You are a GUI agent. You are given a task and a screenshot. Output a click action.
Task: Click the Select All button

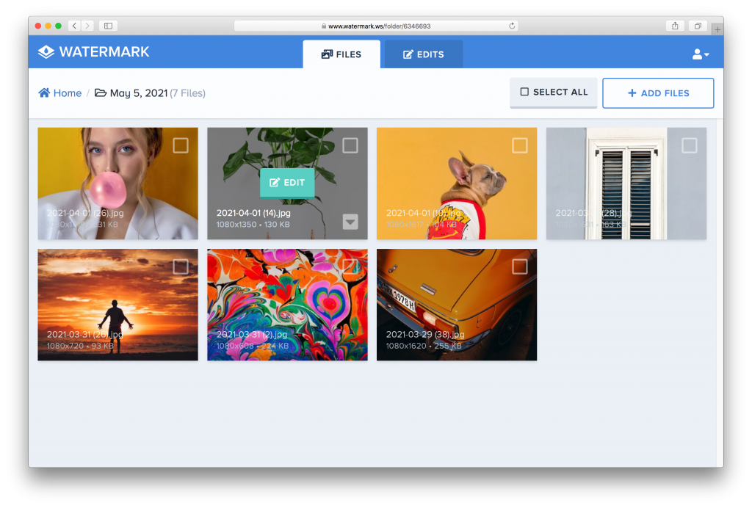click(x=554, y=92)
